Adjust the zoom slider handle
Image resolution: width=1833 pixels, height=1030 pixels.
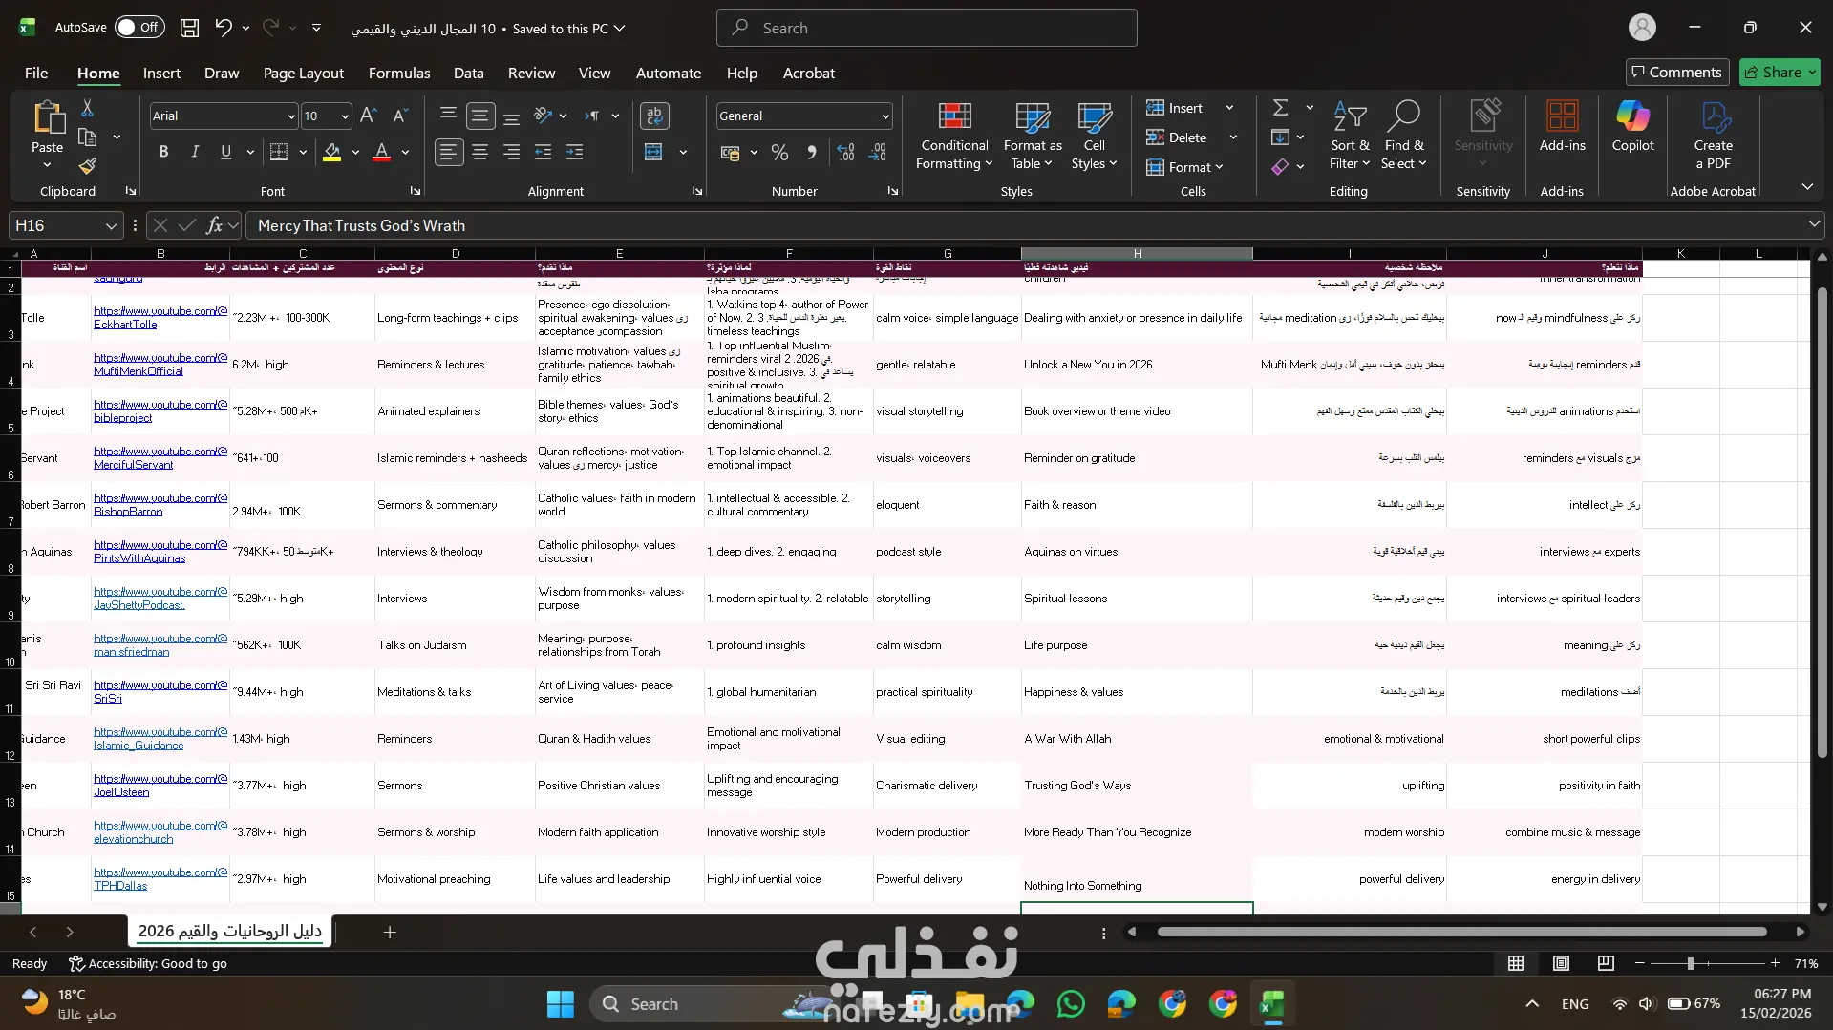(1690, 963)
